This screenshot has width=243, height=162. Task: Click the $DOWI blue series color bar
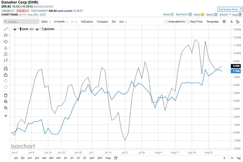pos(43,29)
